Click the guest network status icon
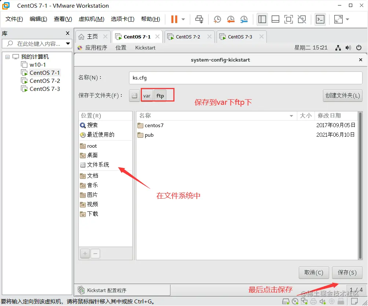This screenshot has width=368, height=306. coord(338,48)
